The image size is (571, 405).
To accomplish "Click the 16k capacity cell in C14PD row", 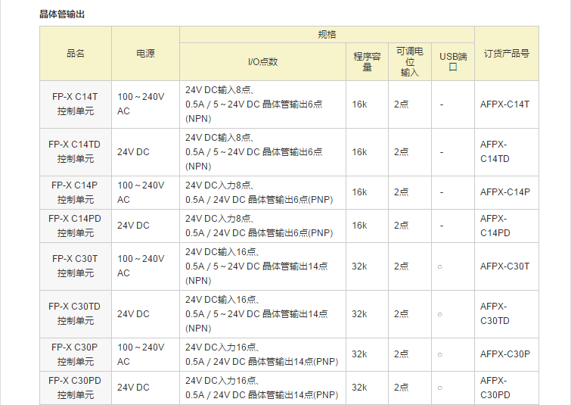I will pos(367,226).
